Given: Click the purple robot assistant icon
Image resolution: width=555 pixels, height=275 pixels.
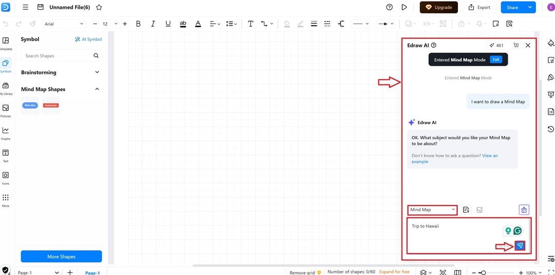Looking at the screenshot, I should click(x=524, y=210).
